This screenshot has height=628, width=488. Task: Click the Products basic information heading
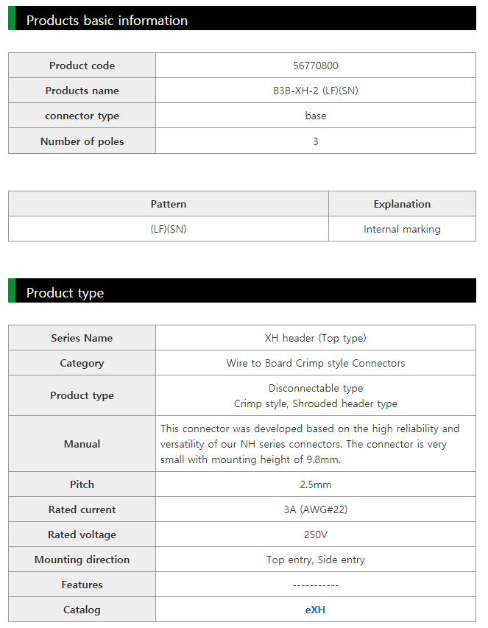(x=107, y=21)
